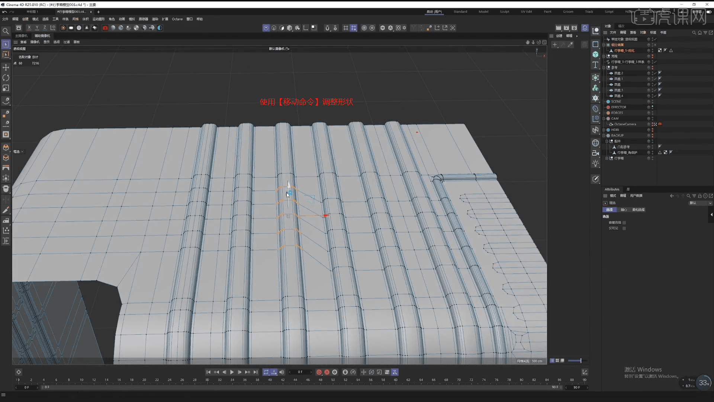Screen dimensions: 714x402
Task: Toggle the snap magnet icon
Action: pyautogui.click(x=327, y=28)
